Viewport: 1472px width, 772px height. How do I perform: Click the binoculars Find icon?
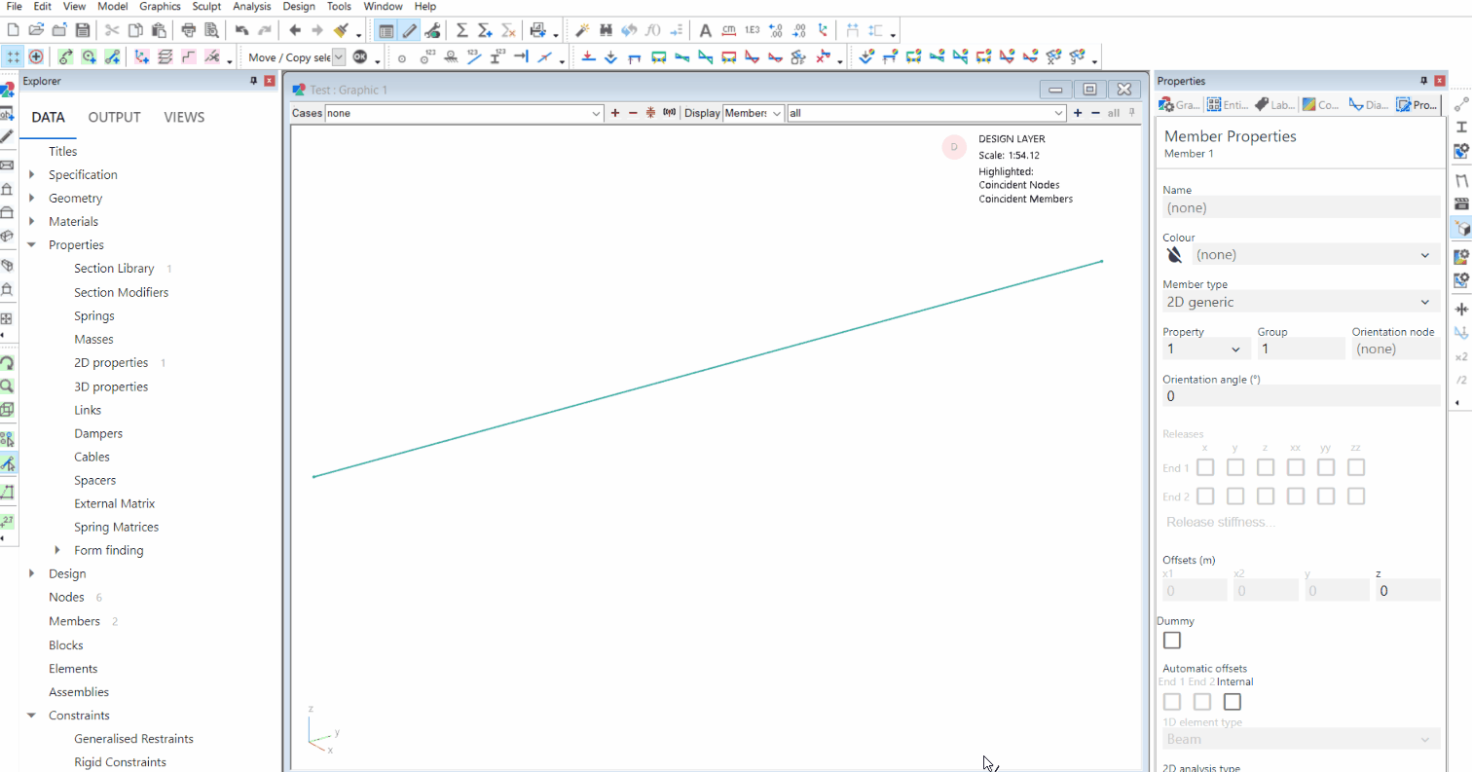point(607,30)
